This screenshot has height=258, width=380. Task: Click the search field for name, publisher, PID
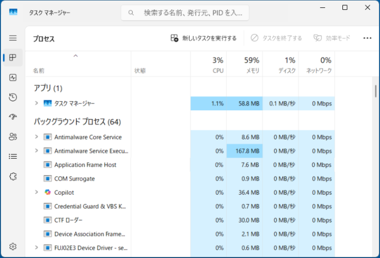click(x=185, y=13)
